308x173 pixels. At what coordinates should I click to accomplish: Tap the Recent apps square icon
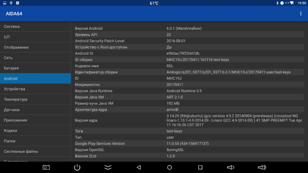click(x=200, y=167)
